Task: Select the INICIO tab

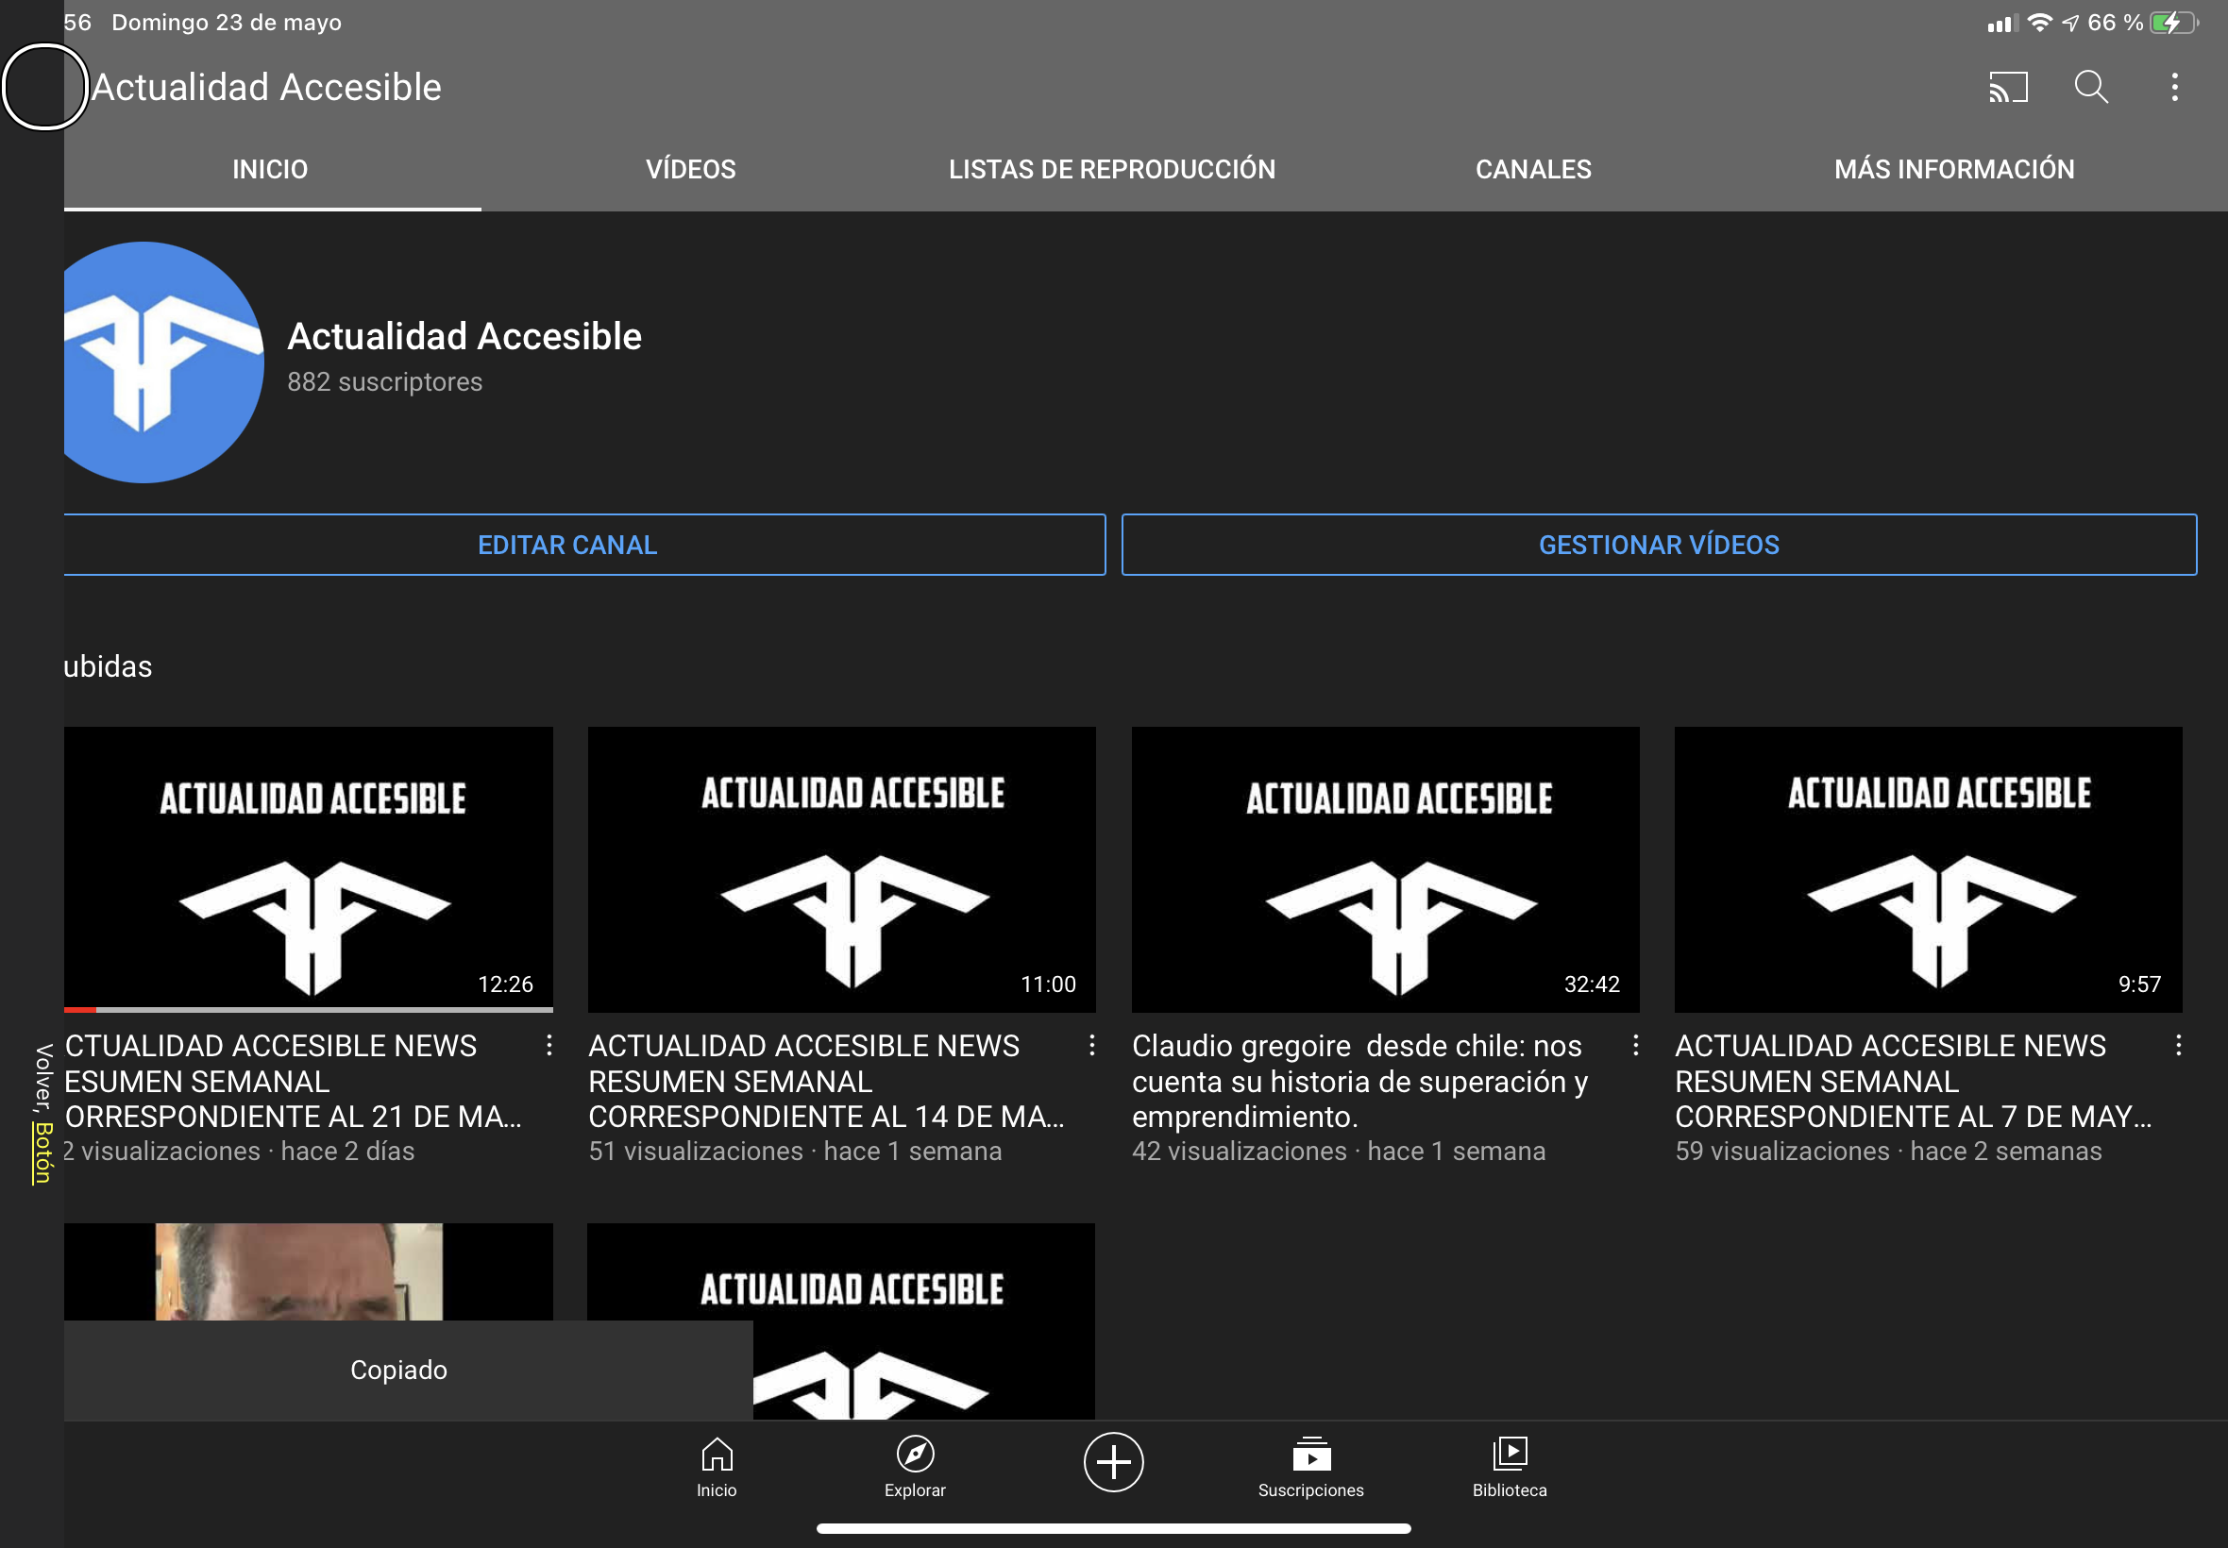Action: coord(271,169)
